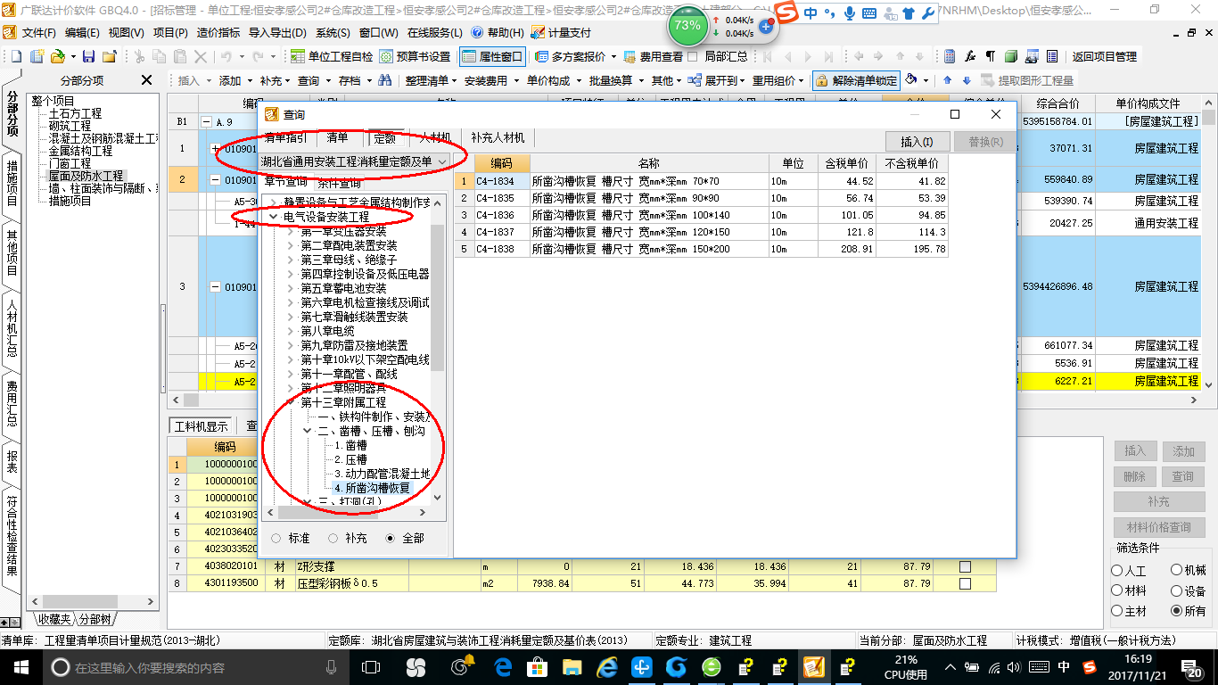Viewport: 1218px width, 685px height.
Task: Click the blue move-down arrow icon
Action: pyautogui.click(x=967, y=80)
